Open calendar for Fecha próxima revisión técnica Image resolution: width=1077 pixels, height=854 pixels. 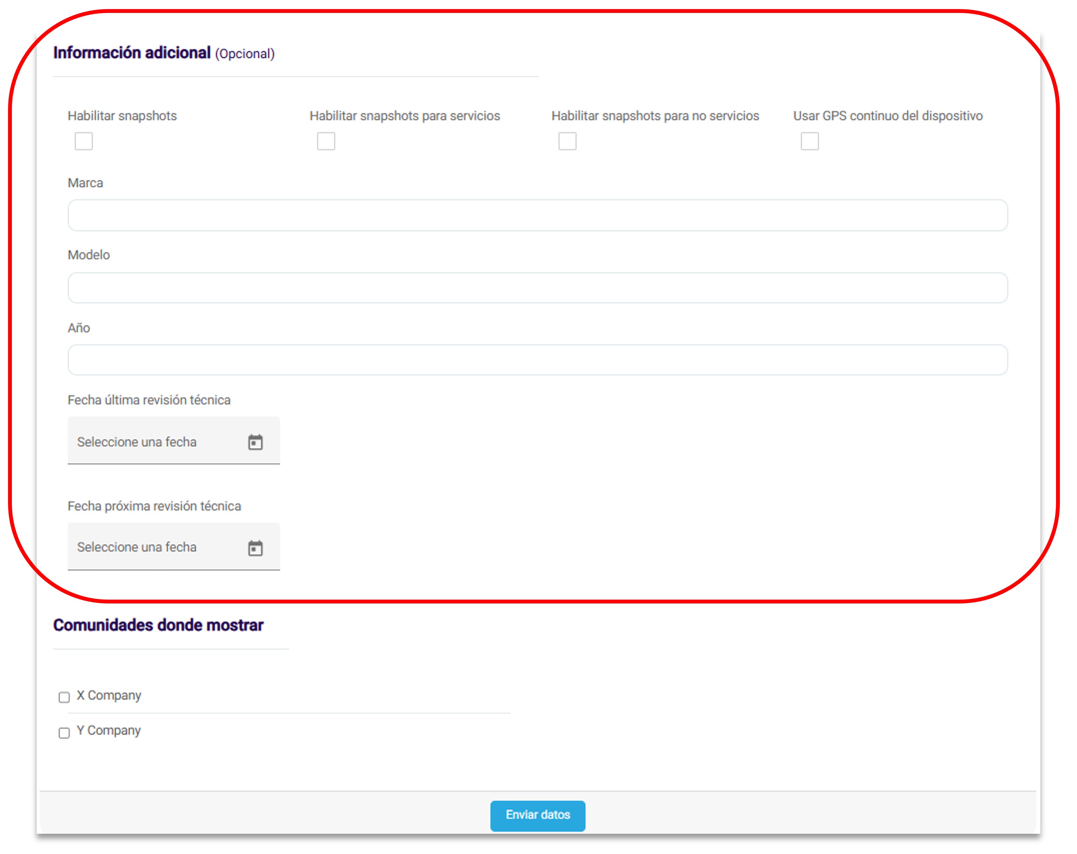click(255, 548)
